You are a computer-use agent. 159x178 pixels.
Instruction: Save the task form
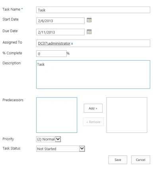(x=118, y=160)
